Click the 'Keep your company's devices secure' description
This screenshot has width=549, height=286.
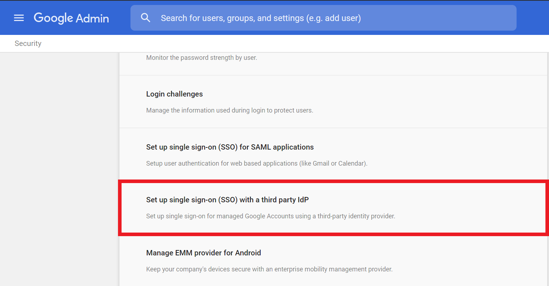(x=269, y=269)
